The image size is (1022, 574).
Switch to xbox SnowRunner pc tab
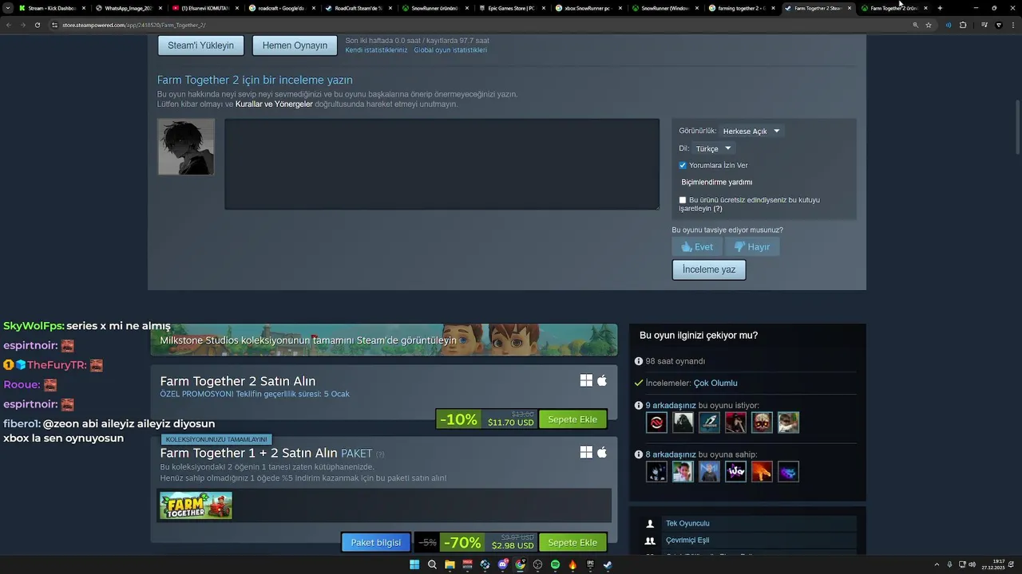click(588, 8)
